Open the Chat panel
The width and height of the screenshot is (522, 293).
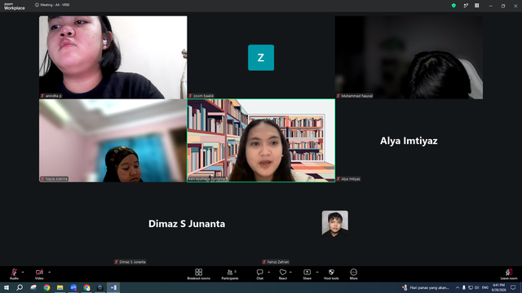(259, 274)
